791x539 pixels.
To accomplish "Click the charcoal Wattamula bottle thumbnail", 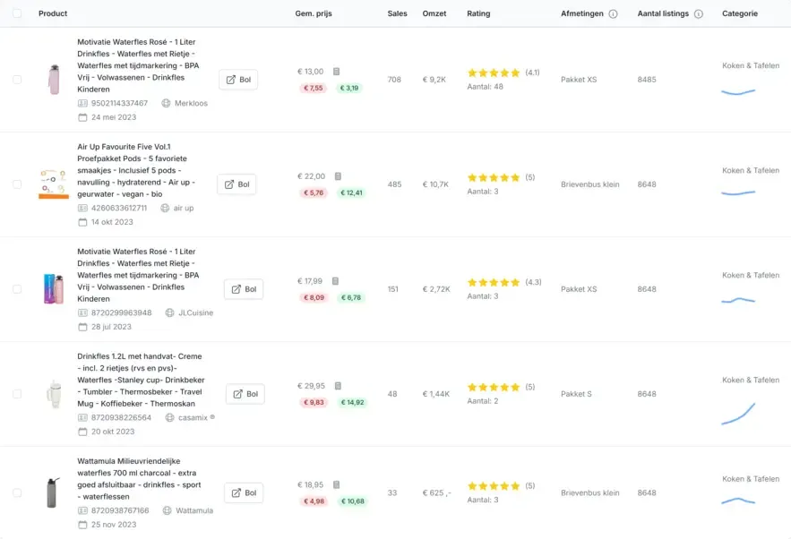I will click(53, 492).
